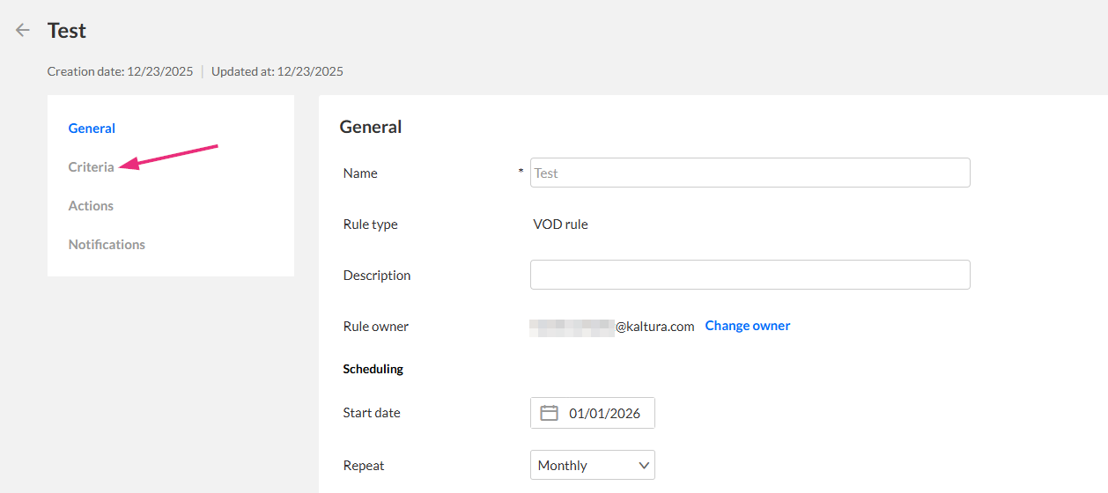
Task: Click the Test page title
Action: pos(67,31)
